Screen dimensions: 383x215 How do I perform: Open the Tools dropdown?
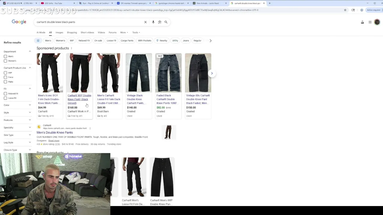tap(136, 33)
